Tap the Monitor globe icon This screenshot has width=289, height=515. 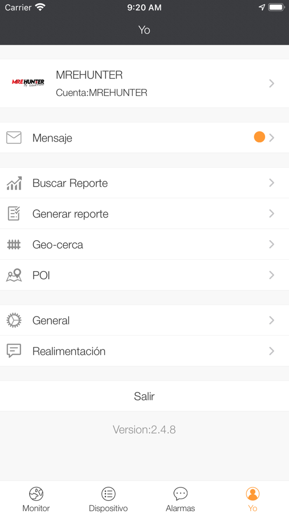pos(36,493)
